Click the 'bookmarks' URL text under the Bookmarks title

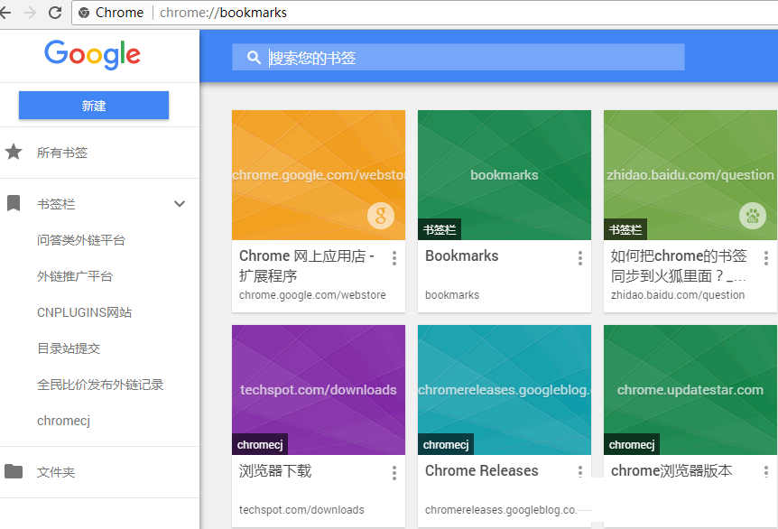(x=452, y=295)
